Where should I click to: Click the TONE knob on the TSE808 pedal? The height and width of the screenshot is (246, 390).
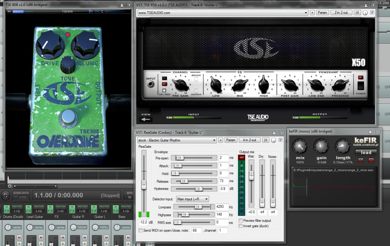[x=68, y=65]
